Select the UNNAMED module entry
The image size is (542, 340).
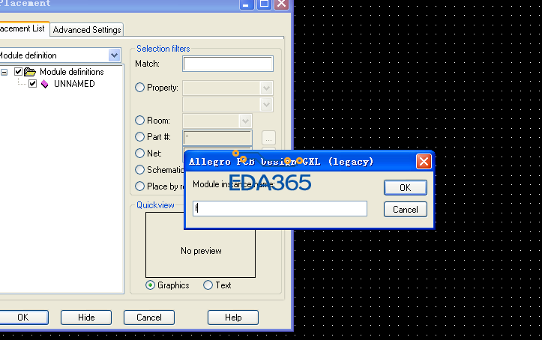pos(74,84)
